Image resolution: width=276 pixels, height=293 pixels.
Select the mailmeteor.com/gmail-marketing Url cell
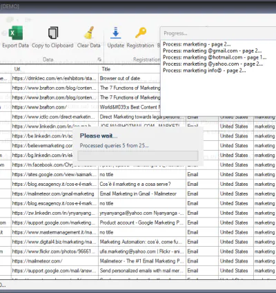coord(55,194)
